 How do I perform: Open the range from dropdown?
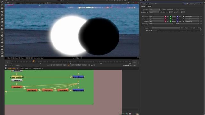click(183, 12)
